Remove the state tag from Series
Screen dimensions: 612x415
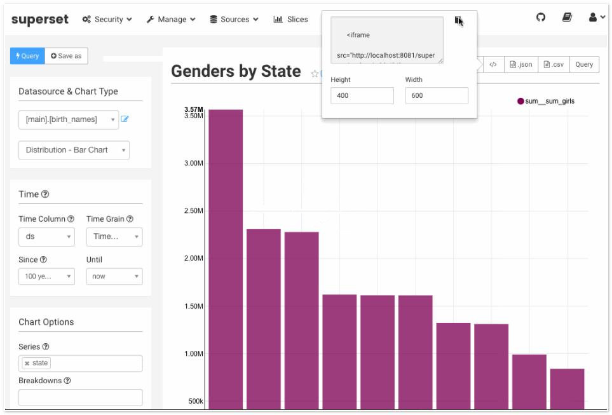pyautogui.click(x=27, y=364)
